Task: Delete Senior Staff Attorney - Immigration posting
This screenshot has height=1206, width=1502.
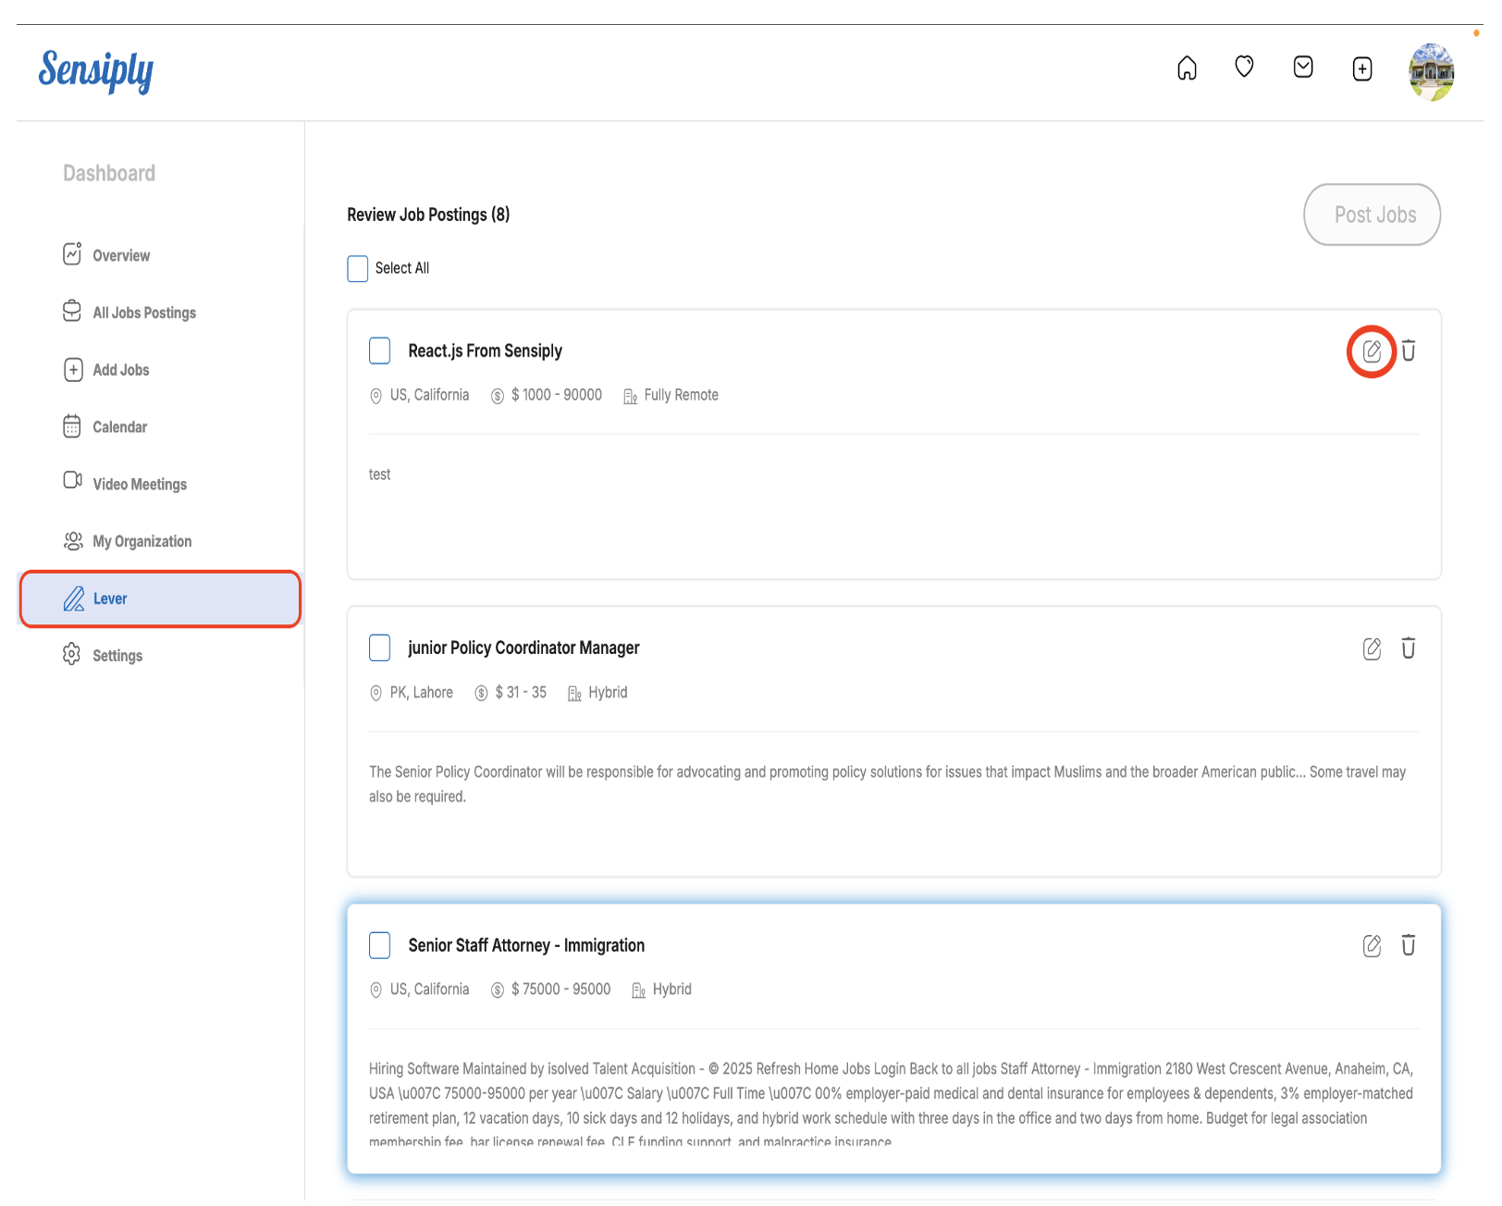Action: [x=1408, y=945]
